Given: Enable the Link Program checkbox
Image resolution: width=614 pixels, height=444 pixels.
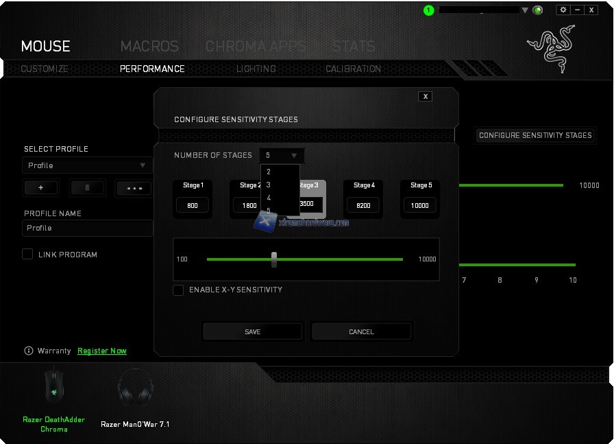Looking at the screenshot, I should click(27, 255).
